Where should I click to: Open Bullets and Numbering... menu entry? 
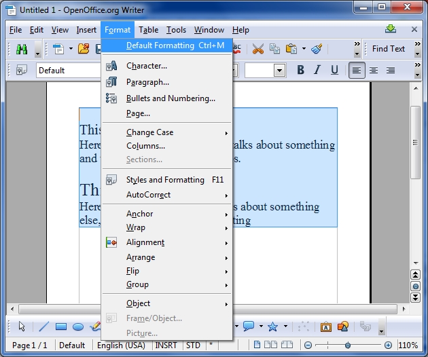pos(166,98)
